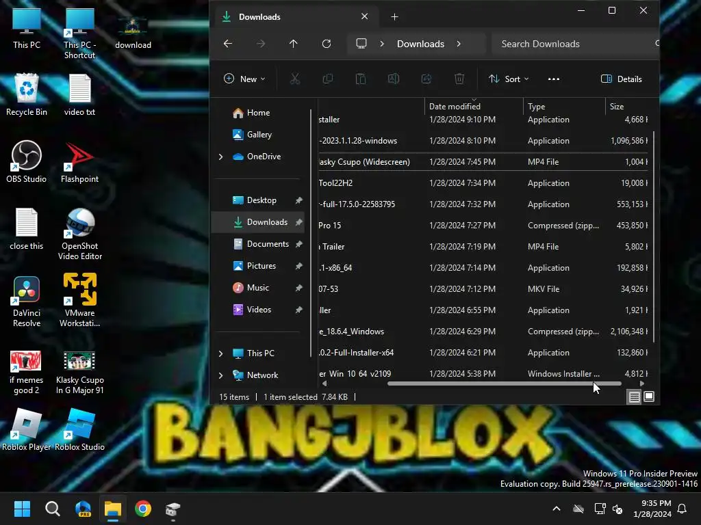Open Search from the taskbar
The image size is (701, 525).
(52, 509)
